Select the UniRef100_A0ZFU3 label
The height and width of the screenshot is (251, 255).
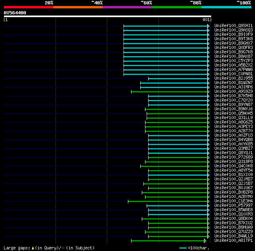233,135
